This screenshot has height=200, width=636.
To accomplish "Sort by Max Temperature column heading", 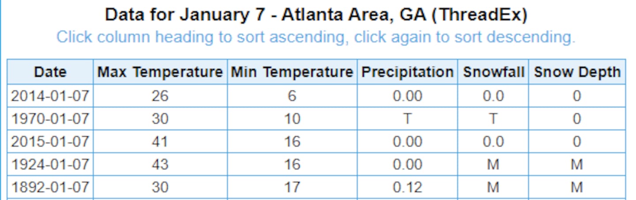I will pos(160,72).
